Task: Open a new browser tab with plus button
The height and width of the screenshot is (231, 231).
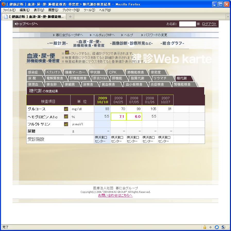Action: click(70, 16)
